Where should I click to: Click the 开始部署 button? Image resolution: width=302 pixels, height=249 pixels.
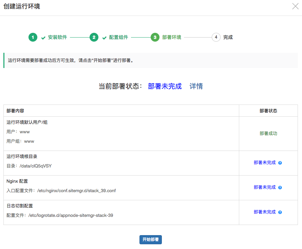point(150,240)
